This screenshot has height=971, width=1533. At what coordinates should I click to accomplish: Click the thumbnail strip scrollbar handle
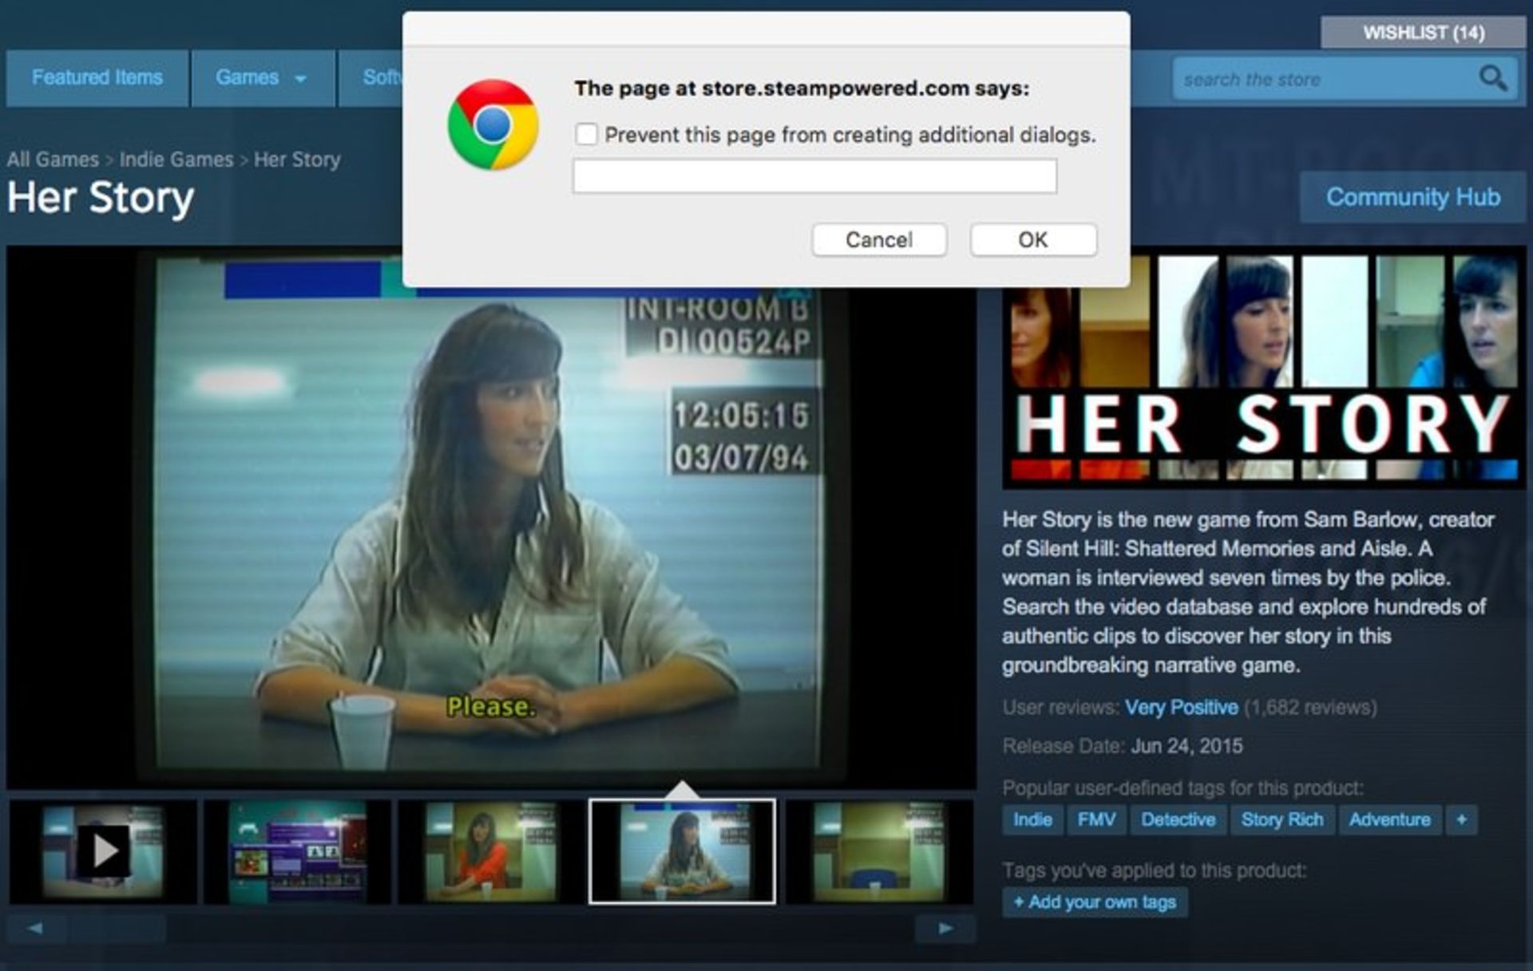[117, 929]
